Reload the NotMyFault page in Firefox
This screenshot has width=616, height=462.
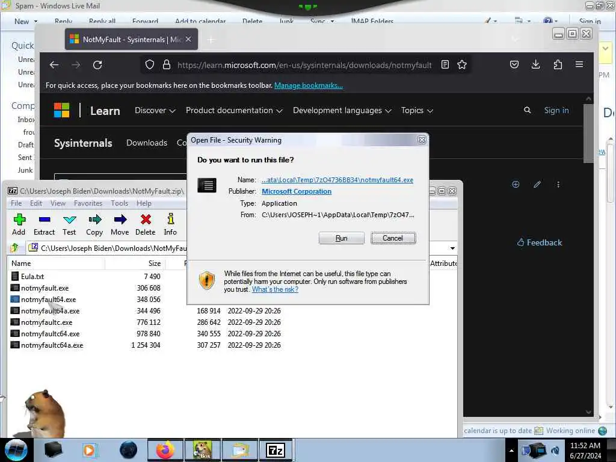97,65
